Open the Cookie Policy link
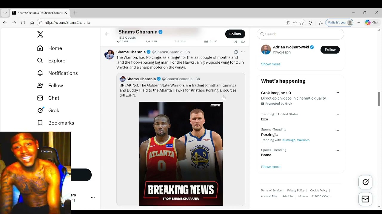The height and width of the screenshot is (214, 382). (319, 191)
